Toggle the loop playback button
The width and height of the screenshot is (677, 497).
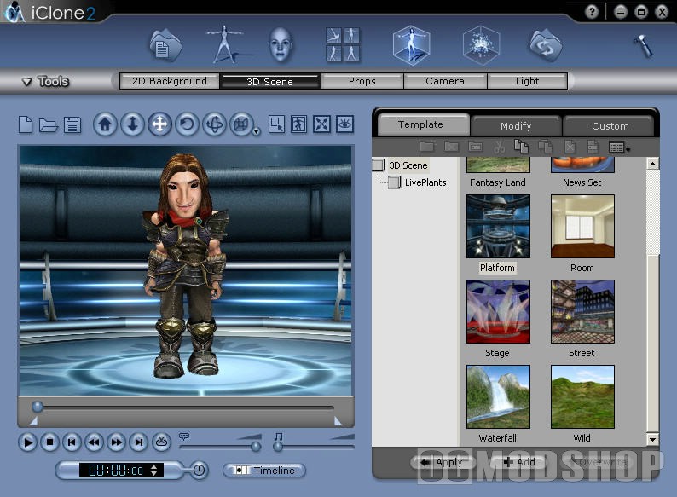[161, 442]
